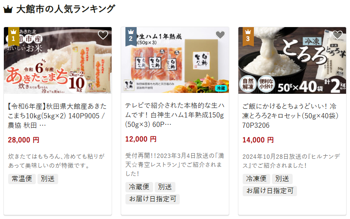Open the frozen tororo product image

tap(292, 60)
